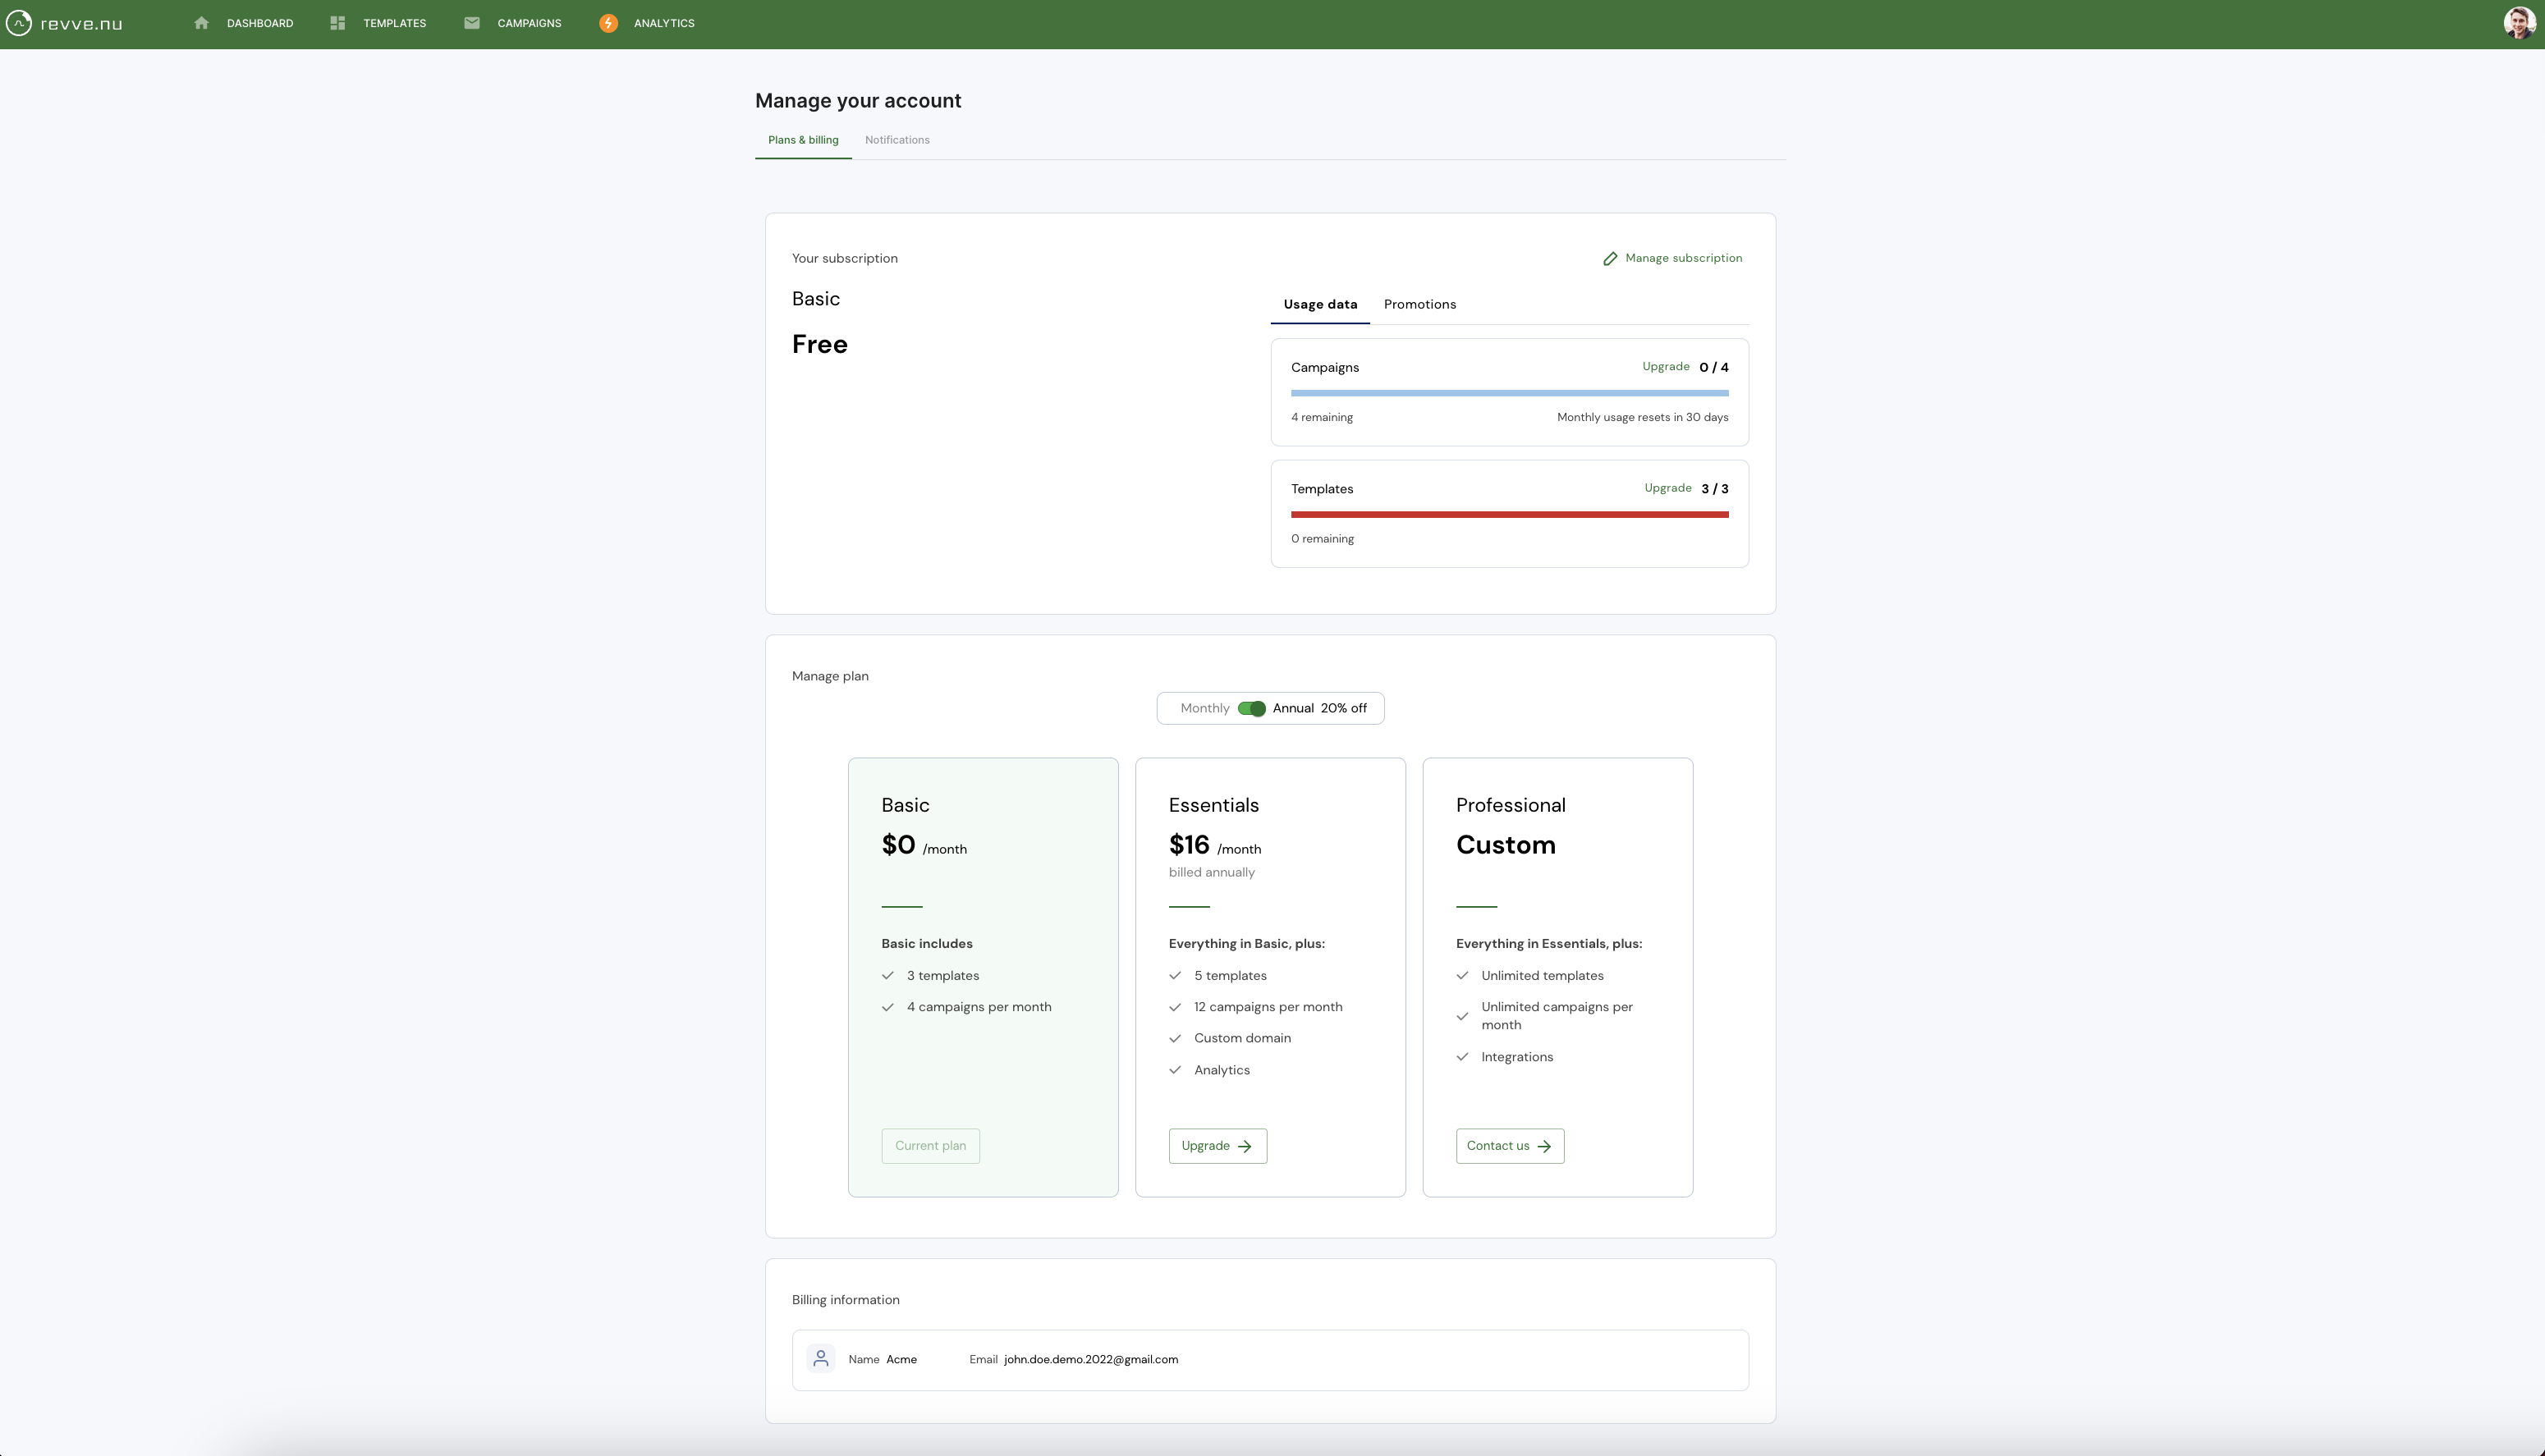Image resolution: width=2545 pixels, height=1456 pixels.
Task: Click Upgrade button on Essentials plan
Action: point(1217,1146)
